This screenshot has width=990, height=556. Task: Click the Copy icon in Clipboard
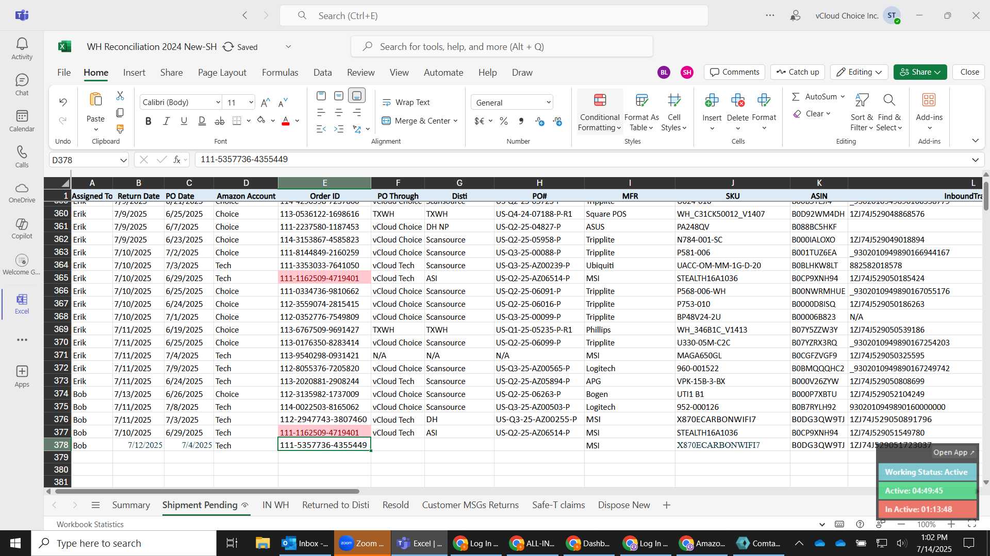point(120,112)
